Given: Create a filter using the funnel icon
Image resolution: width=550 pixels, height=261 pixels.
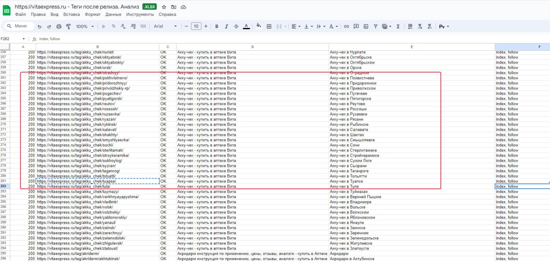Looking at the screenshot, I should point(375,26).
